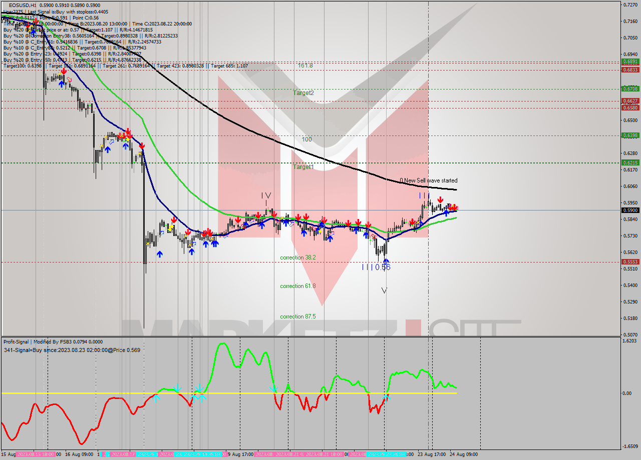Click the blue arrow above 'I I I 0.56'
Image resolution: width=641 pixels, height=460 pixels.
click(386, 260)
